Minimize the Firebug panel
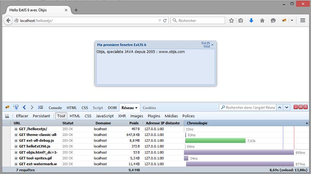311x174 pixels. point(295,107)
